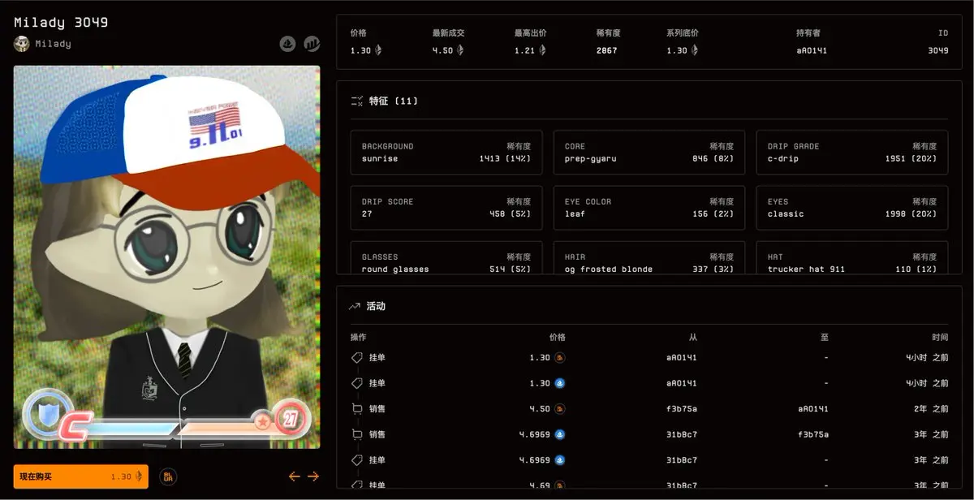Select the BACKGROUND sunrise trait card

point(446,153)
